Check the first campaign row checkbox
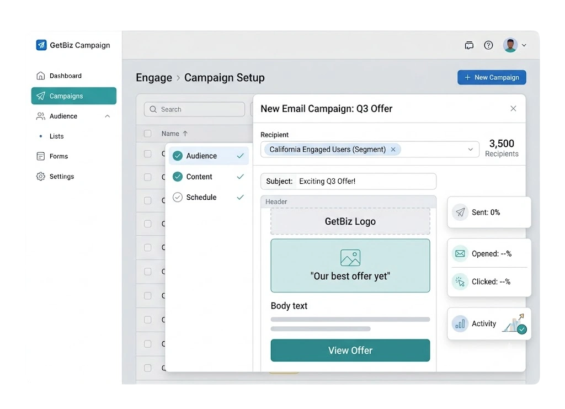The width and height of the screenshot is (565, 409). click(148, 154)
